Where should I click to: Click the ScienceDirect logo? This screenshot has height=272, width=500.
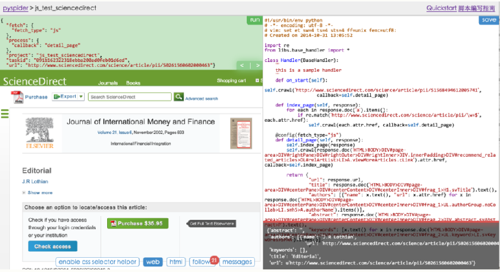coord(35,82)
